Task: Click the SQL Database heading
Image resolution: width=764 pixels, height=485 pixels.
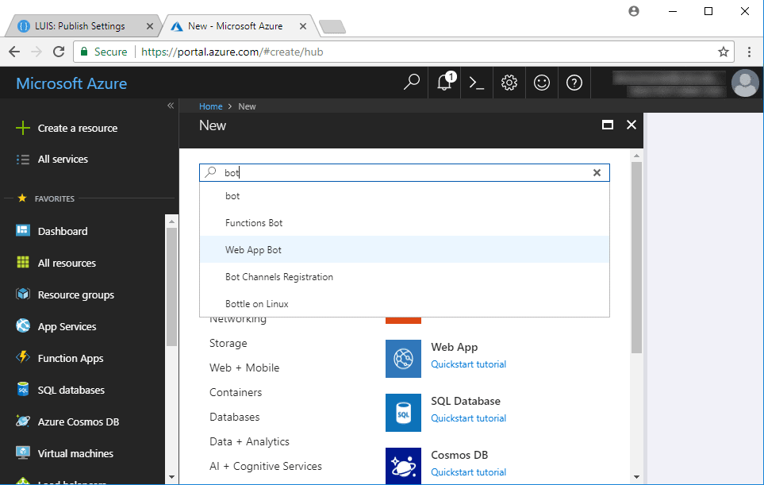Action: pos(466,401)
